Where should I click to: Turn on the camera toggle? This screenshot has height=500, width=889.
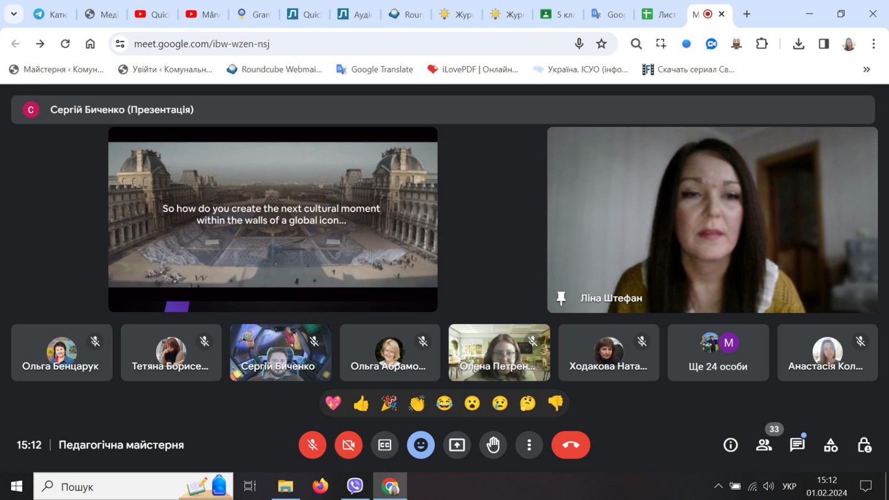click(348, 445)
